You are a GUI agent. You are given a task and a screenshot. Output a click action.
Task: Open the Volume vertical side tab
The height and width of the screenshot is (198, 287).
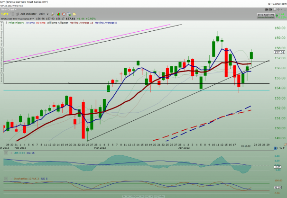point(1,78)
